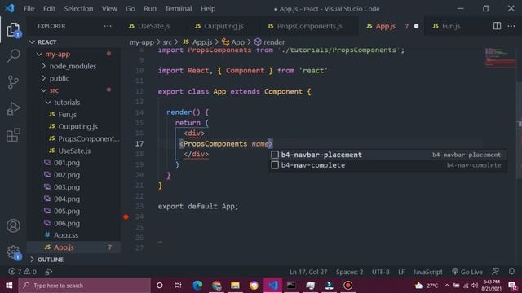Open notifications bell in status bar
This screenshot has width=522, height=293.
(511, 272)
